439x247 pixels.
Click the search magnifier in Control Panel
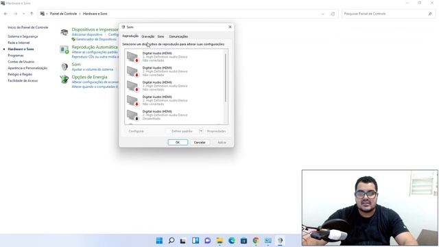point(430,14)
